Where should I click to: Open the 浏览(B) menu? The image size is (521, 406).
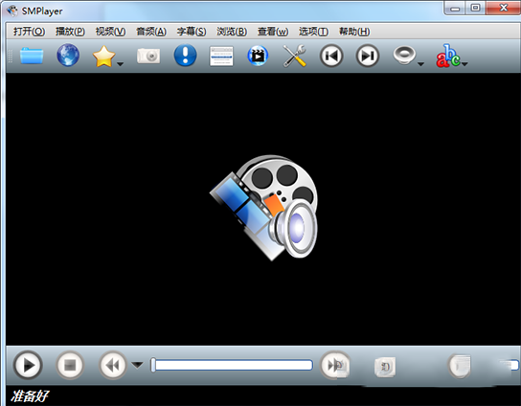pos(232,32)
